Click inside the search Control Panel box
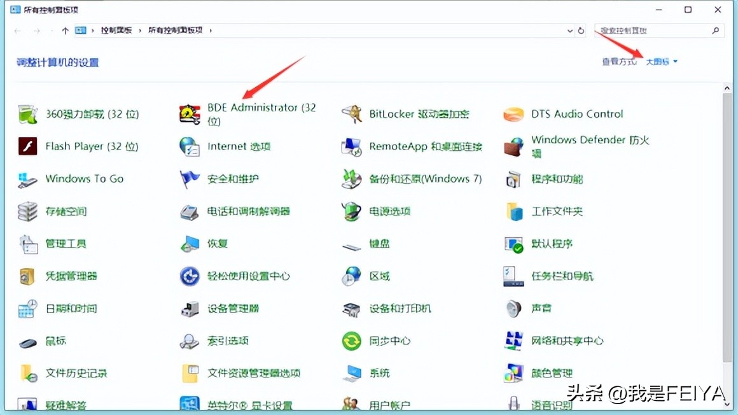 tap(649, 30)
